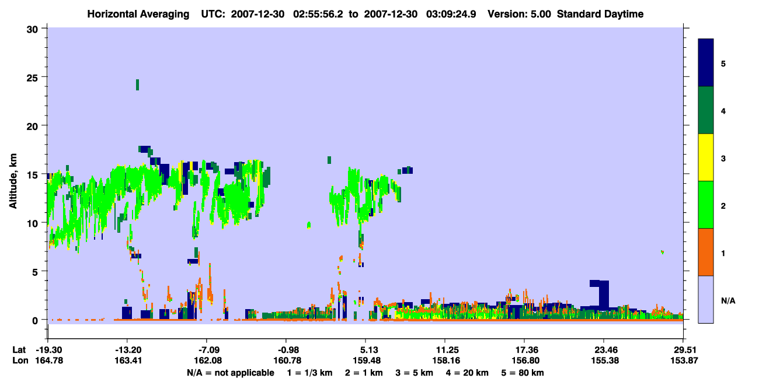Click the legend text '4 = 20 km'

(x=467, y=373)
